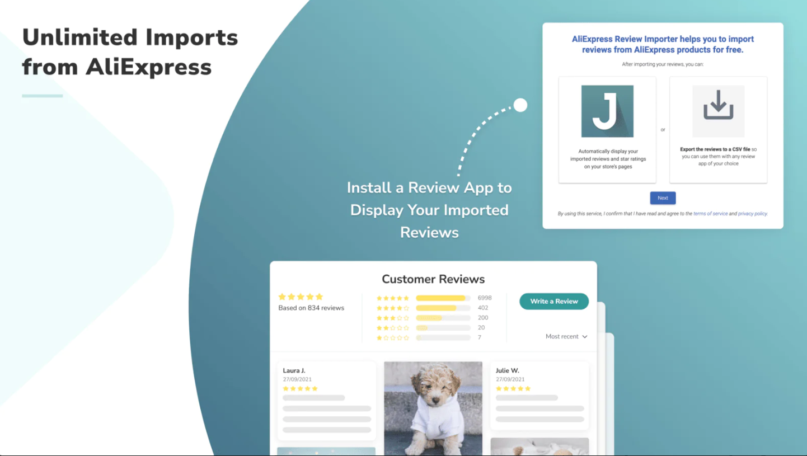
Task: Click the "6998" five-star review count
Action: pyautogui.click(x=485, y=298)
